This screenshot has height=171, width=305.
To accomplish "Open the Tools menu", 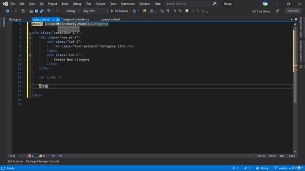I will [113, 4].
